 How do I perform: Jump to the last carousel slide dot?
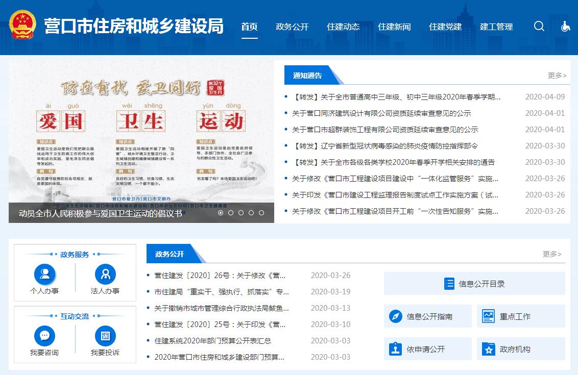261,213
